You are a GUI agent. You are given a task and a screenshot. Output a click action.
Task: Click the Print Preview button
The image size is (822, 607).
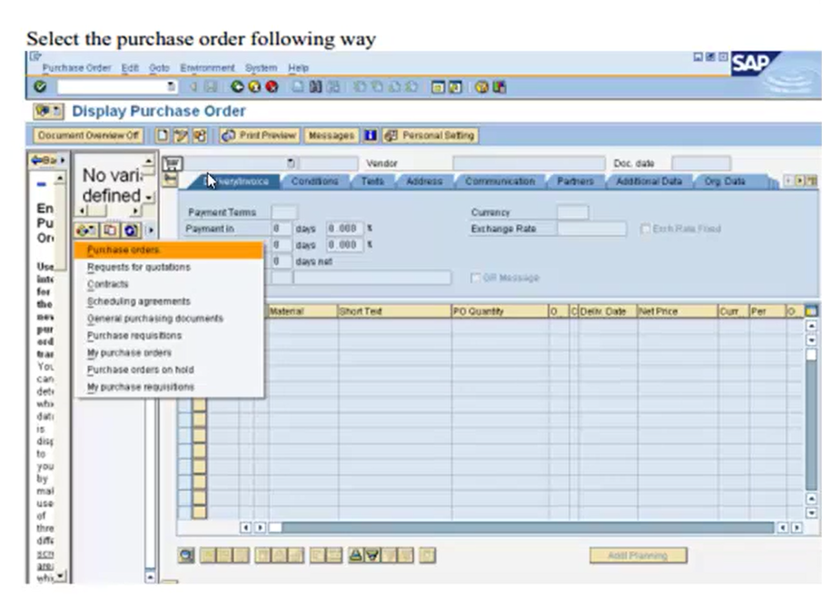click(x=260, y=136)
